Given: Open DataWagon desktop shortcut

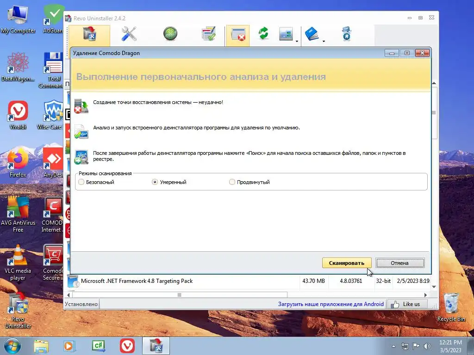Looking at the screenshot, I should [x=18, y=67].
